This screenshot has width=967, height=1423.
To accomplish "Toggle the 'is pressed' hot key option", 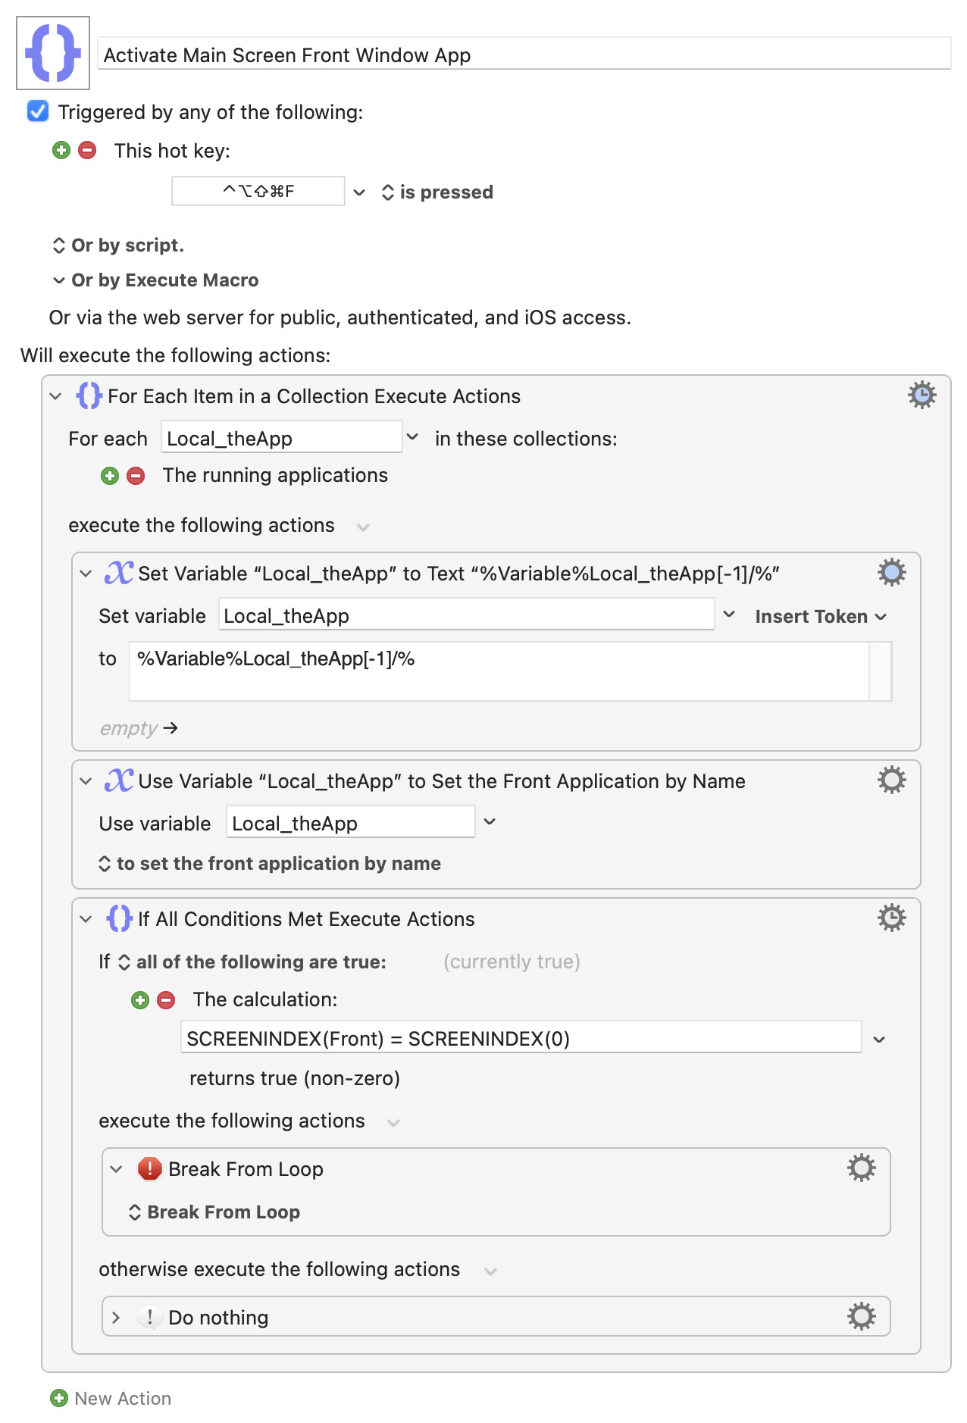I will tap(437, 192).
